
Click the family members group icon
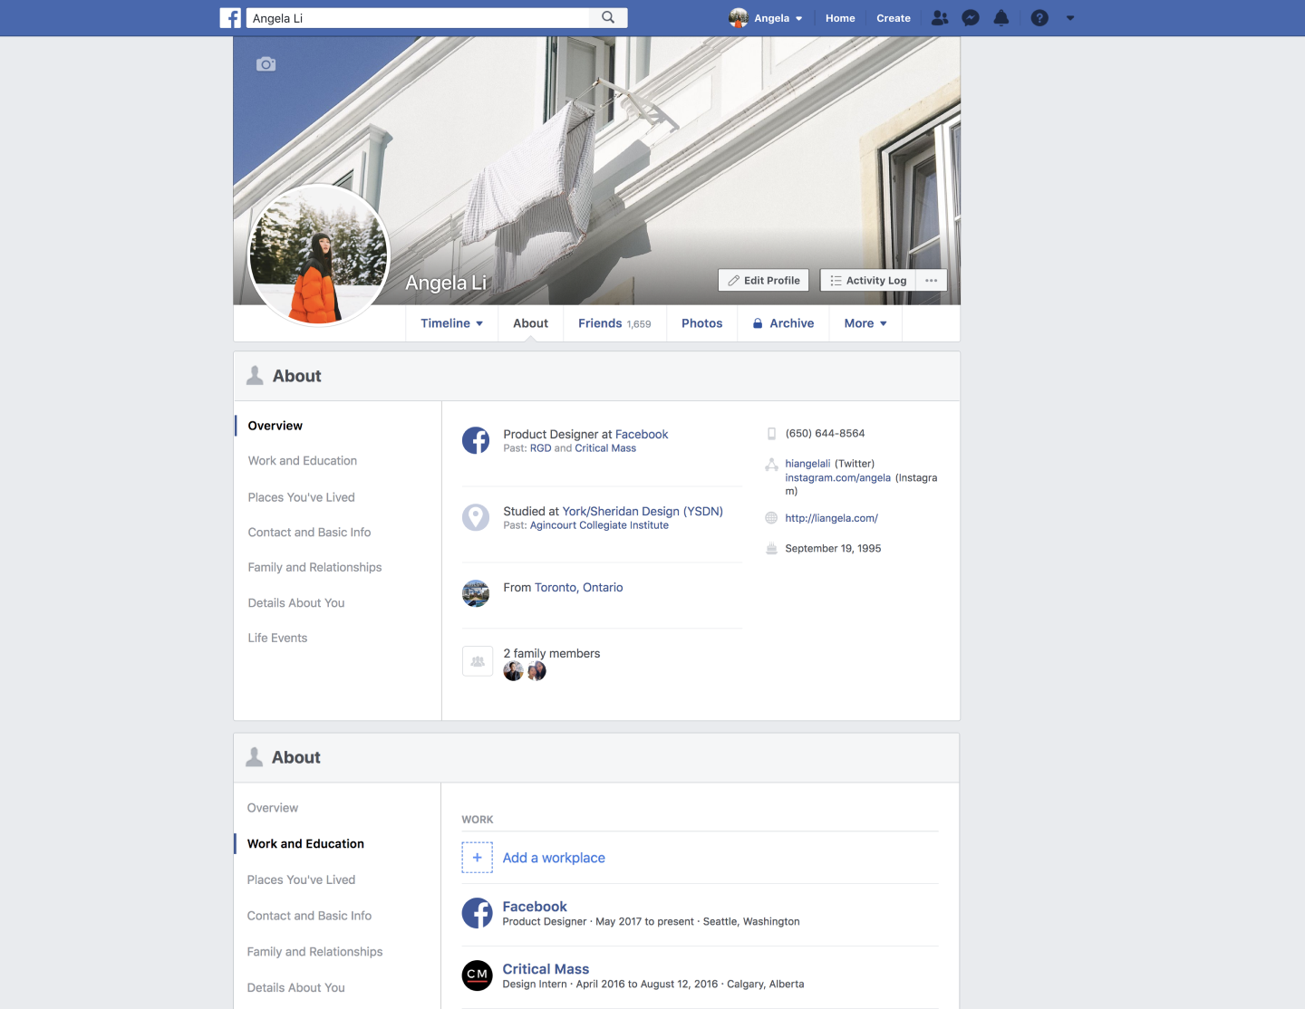tap(478, 661)
